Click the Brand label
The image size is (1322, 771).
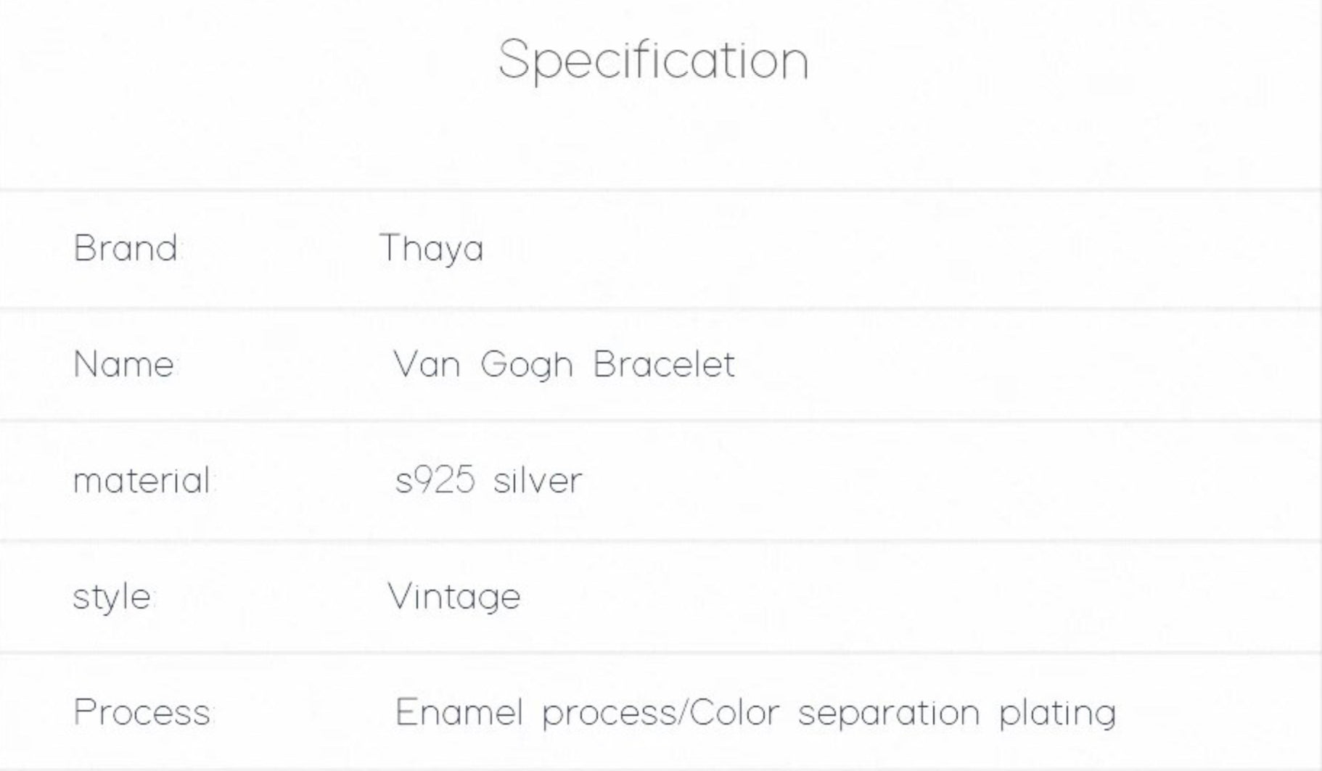pos(128,248)
